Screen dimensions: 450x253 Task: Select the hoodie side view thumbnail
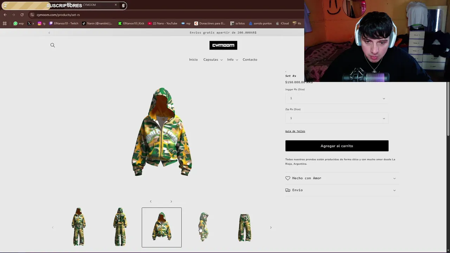(x=203, y=227)
